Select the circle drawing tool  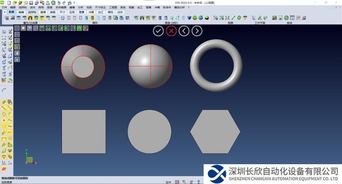click(4, 114)
